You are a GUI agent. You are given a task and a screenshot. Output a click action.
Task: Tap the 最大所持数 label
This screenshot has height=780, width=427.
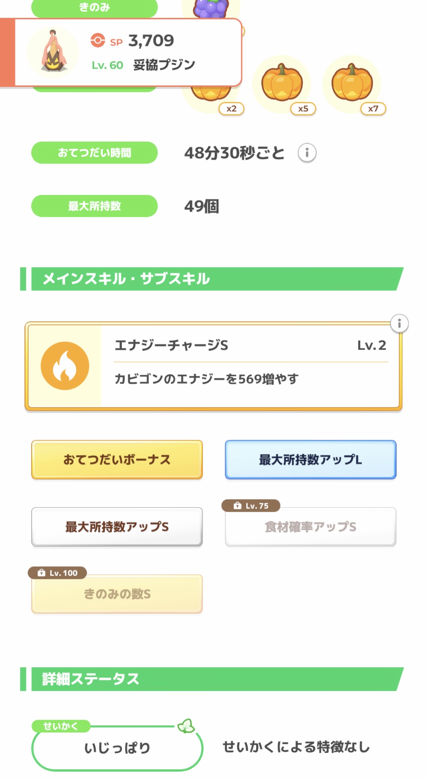[94, 206]
